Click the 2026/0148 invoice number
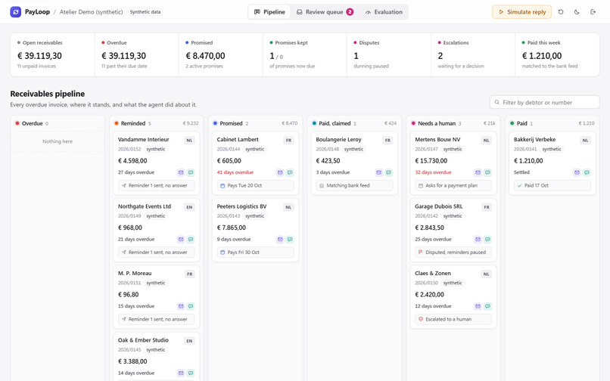610x381 pixels. coord(327,149)
